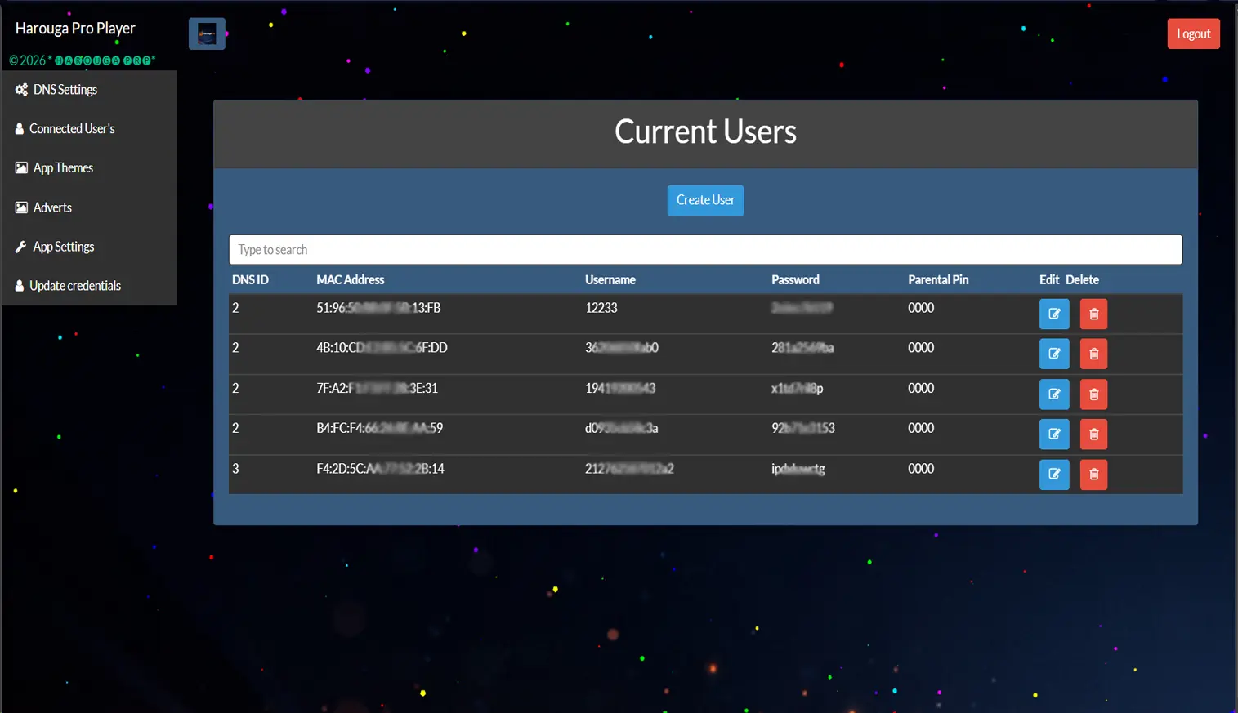Click the Create User button

coord(705,200)
